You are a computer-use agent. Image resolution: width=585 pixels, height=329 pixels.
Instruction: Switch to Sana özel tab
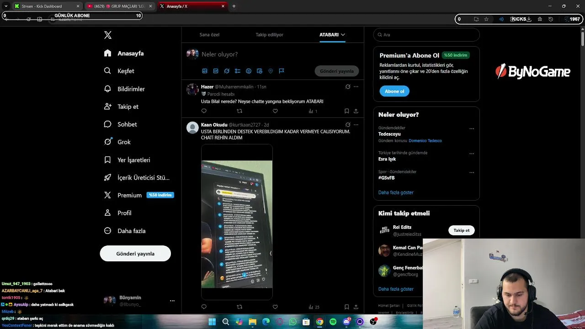(209, 35)
